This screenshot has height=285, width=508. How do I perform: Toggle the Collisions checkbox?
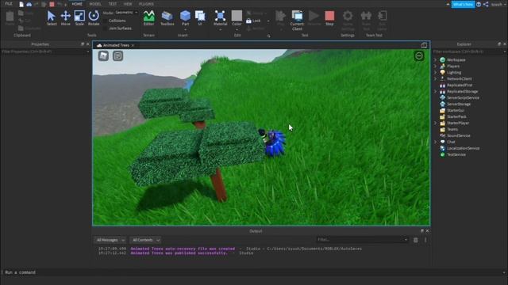point(106,21)
